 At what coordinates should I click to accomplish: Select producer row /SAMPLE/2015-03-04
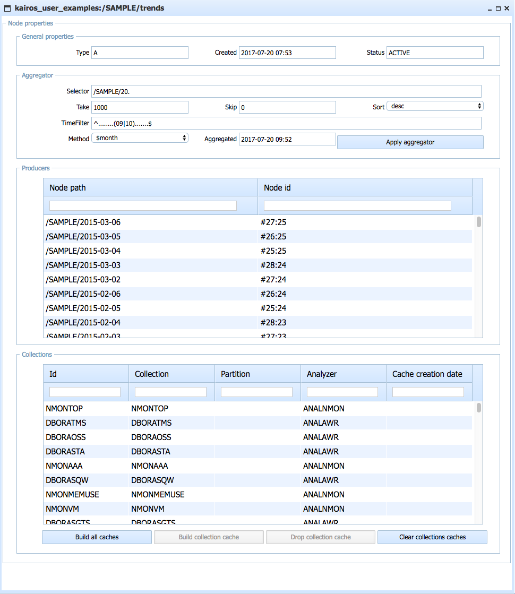tap(257, 251)
